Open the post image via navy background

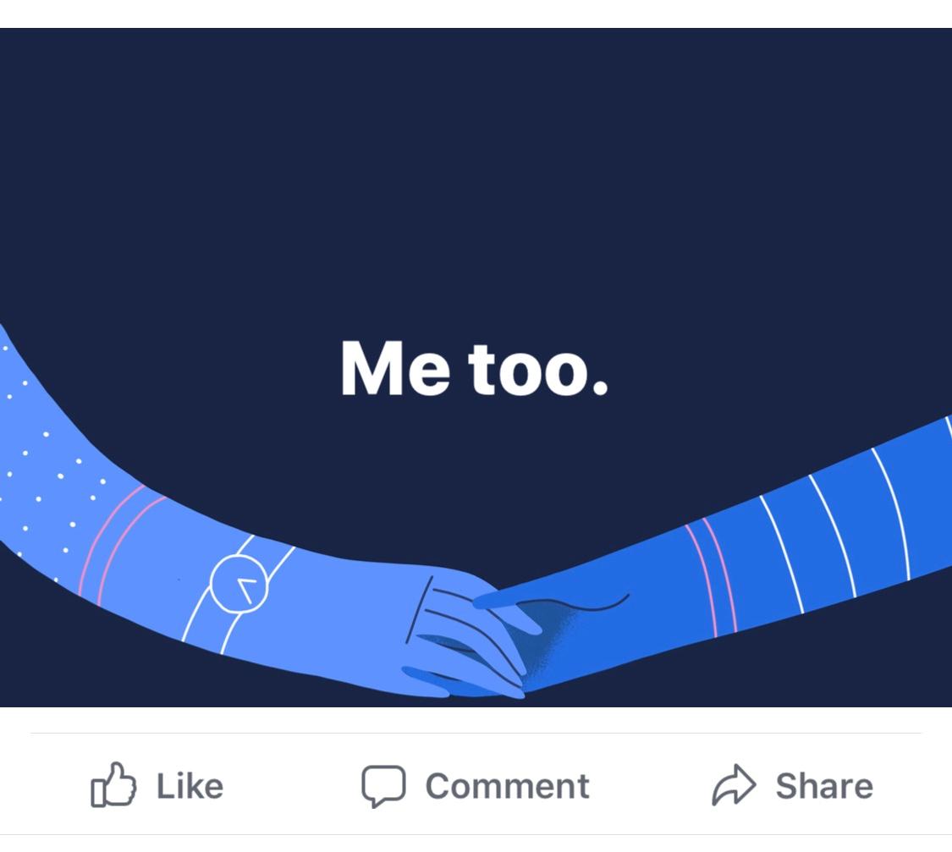tap(476, 182)
